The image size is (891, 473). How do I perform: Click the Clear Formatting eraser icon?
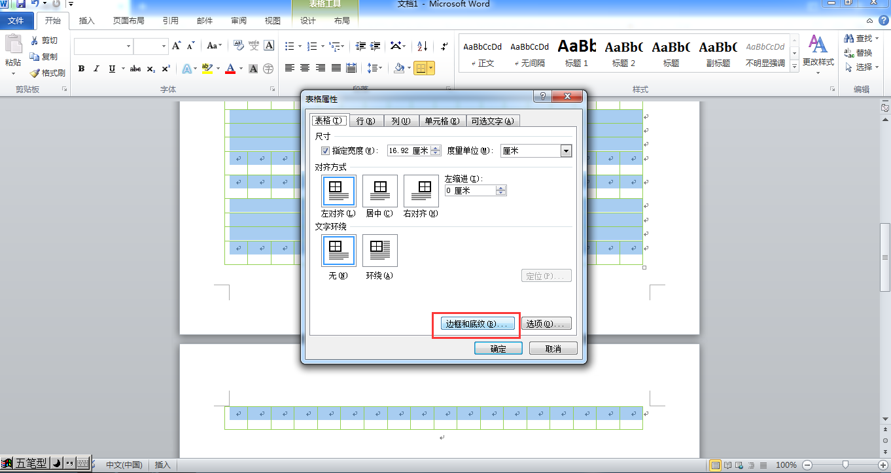click(239, 46)
